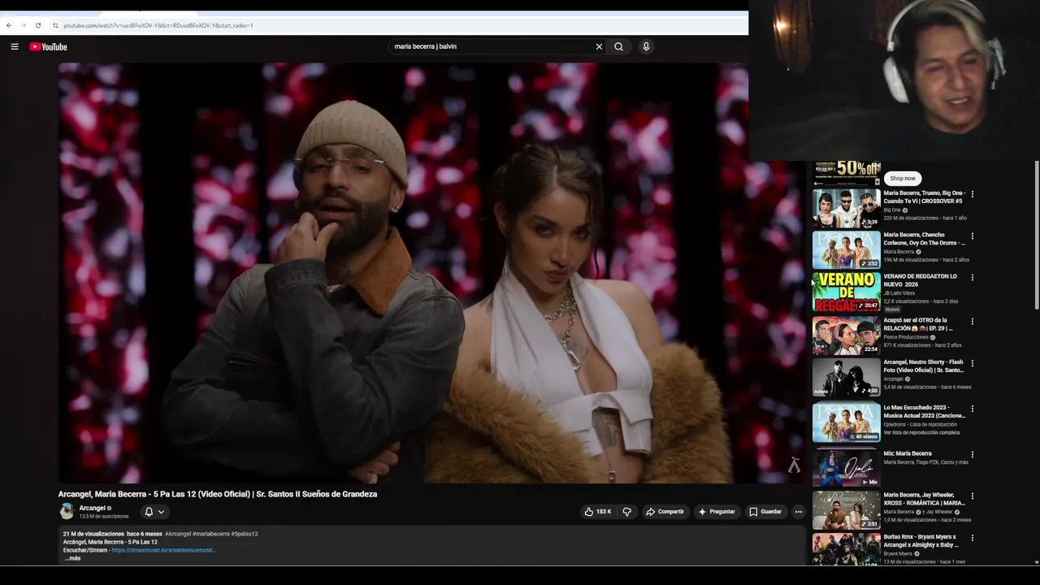The height and width of the screenshot is (585, 1040).
Task: Open Bryant Myers channel name
Action: (898, 553)
